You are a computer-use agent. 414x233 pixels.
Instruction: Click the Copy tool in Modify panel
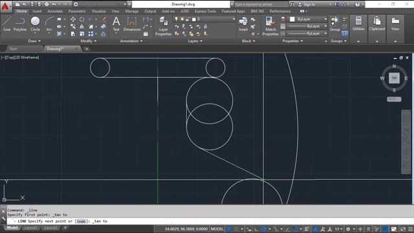(x=73, y=27)
